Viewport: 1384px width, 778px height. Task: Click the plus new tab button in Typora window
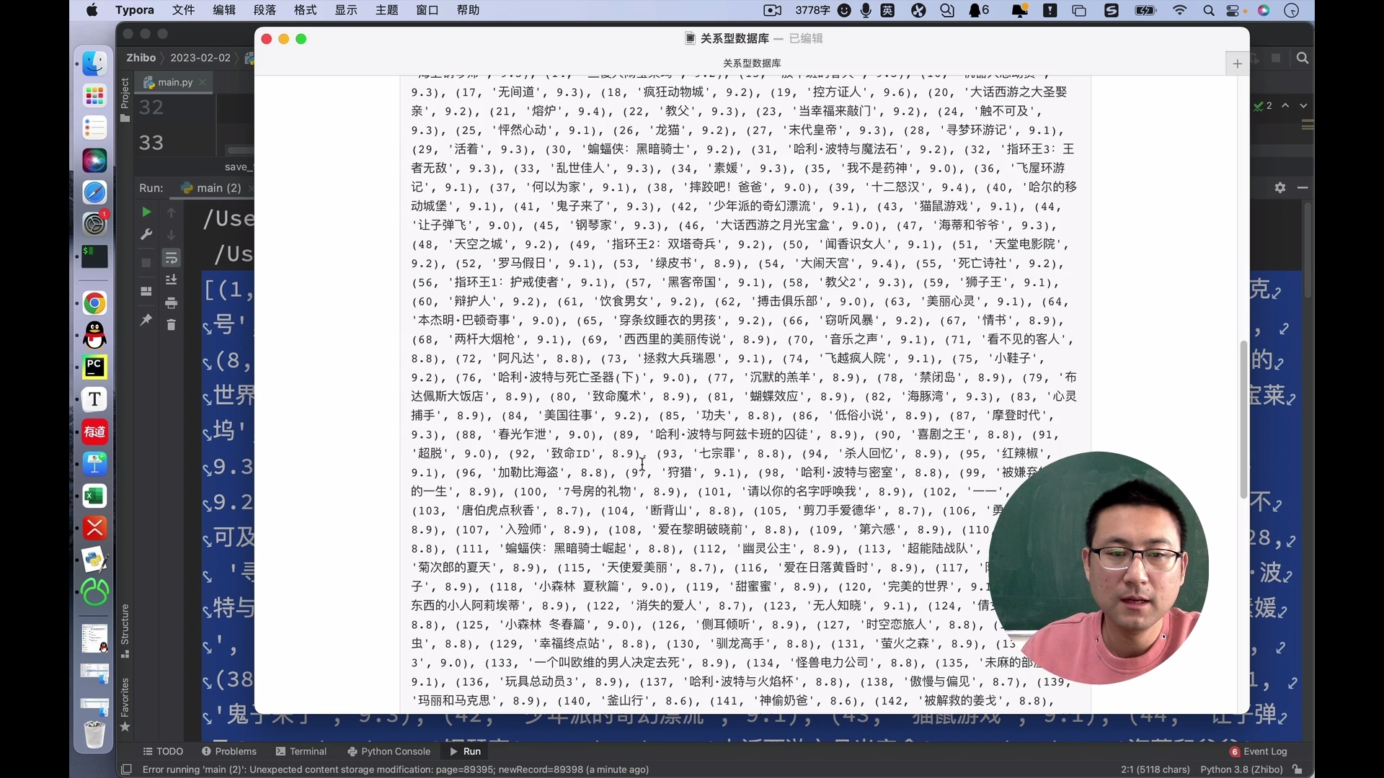[1237, 63]
